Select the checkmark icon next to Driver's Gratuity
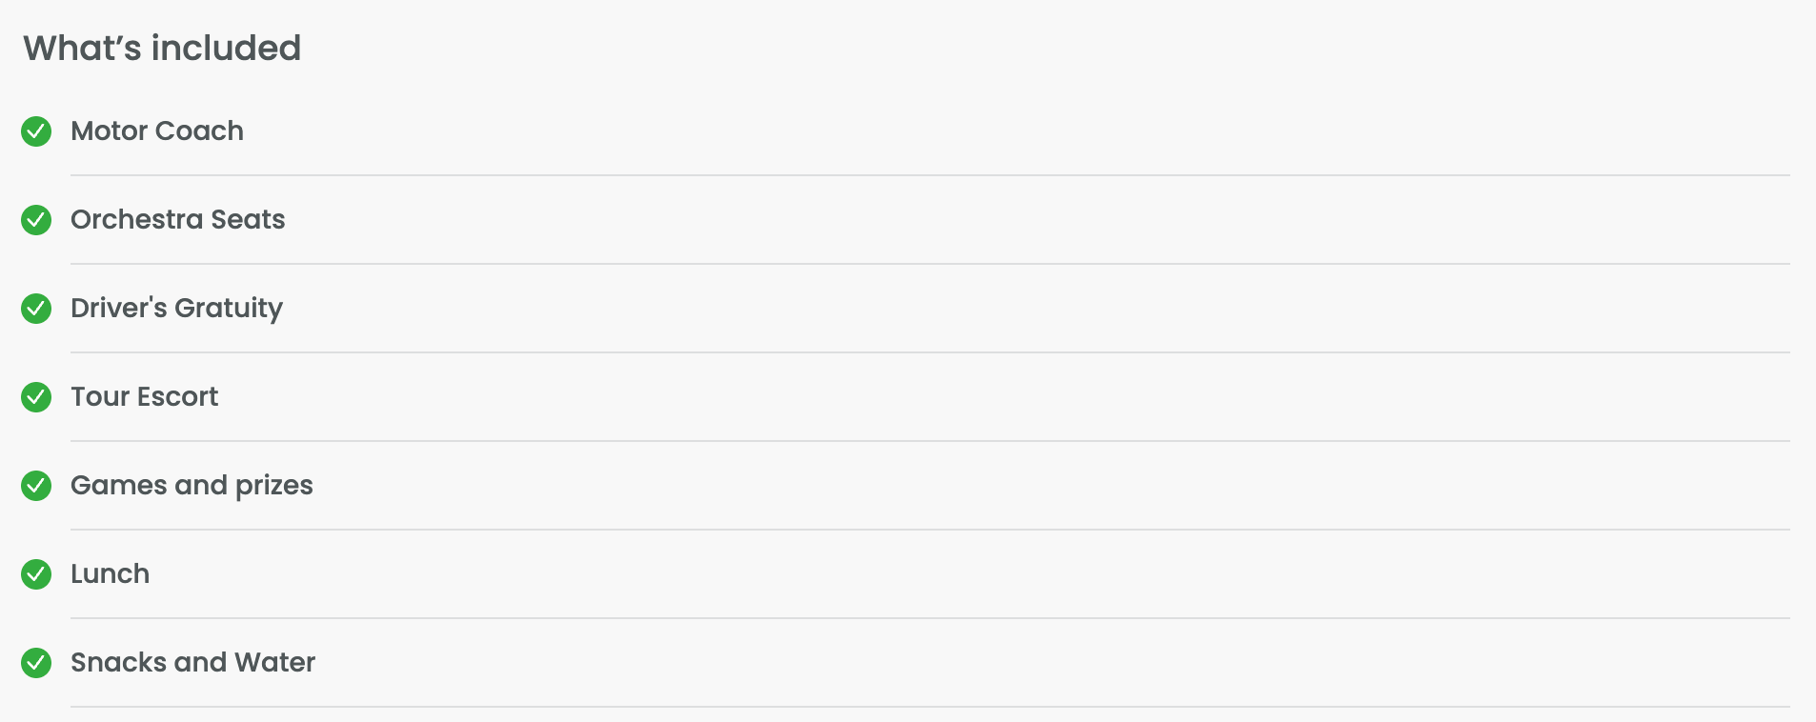The image size is (1816, 722). tap(36, 309)
